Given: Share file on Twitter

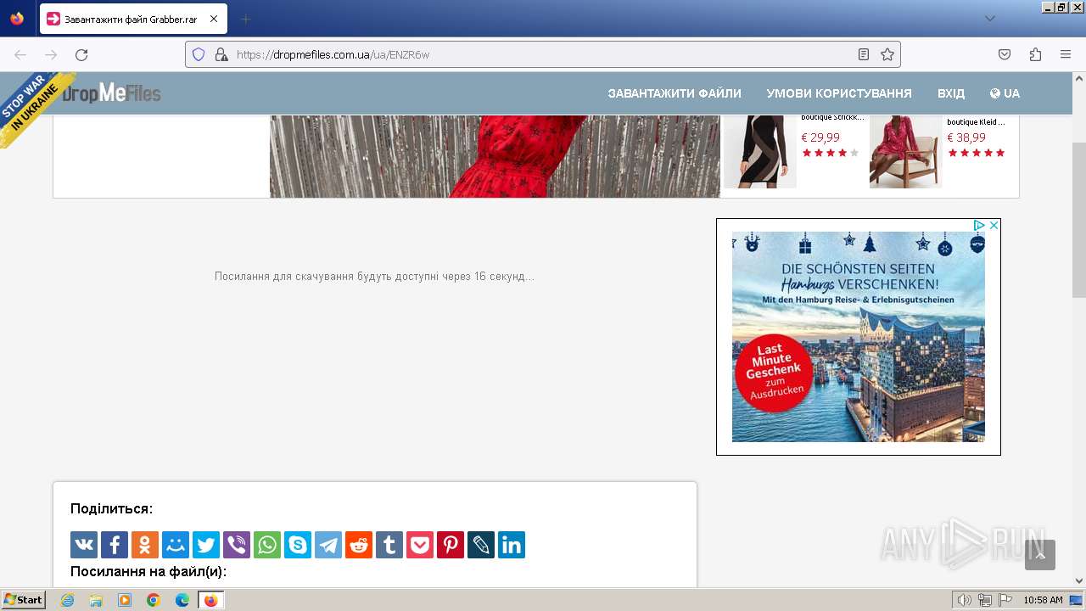Looking at the screenshot, I should coord(206,545).
